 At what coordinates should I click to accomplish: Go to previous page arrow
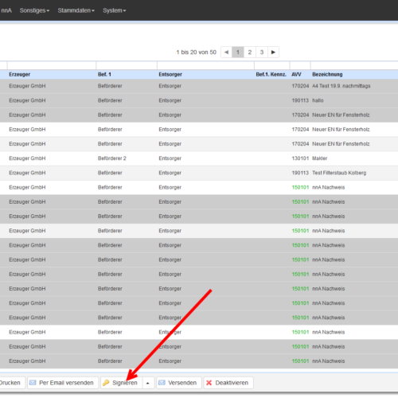click(226, 52)
